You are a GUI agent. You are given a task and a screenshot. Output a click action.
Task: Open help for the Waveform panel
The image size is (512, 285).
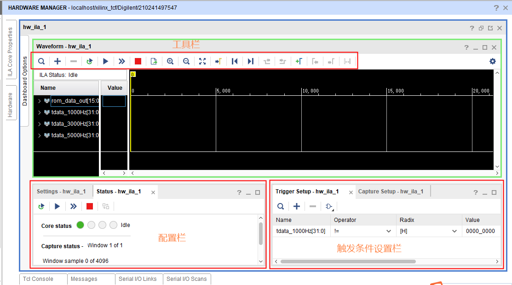pos(466,47)
